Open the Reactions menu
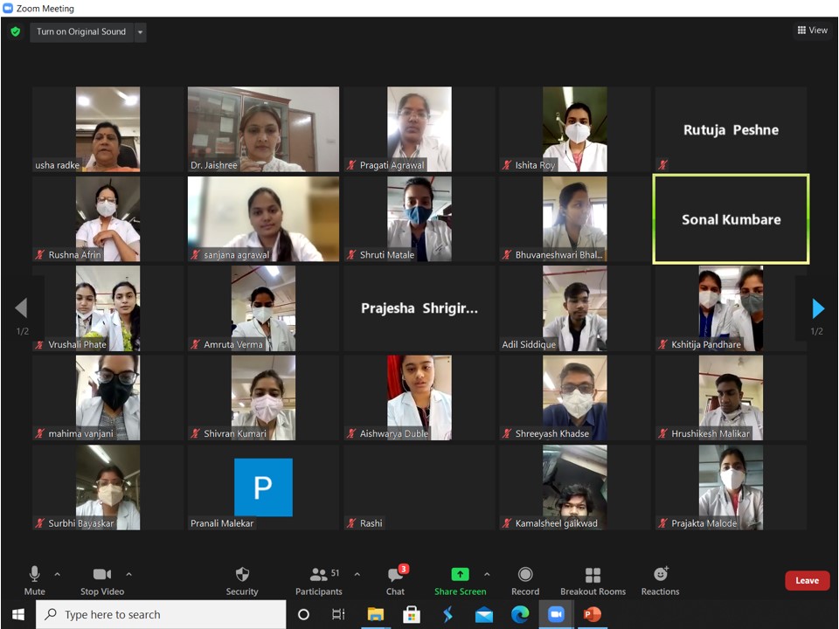Viewport: 839px width, 629px height. tap(660, 574)
